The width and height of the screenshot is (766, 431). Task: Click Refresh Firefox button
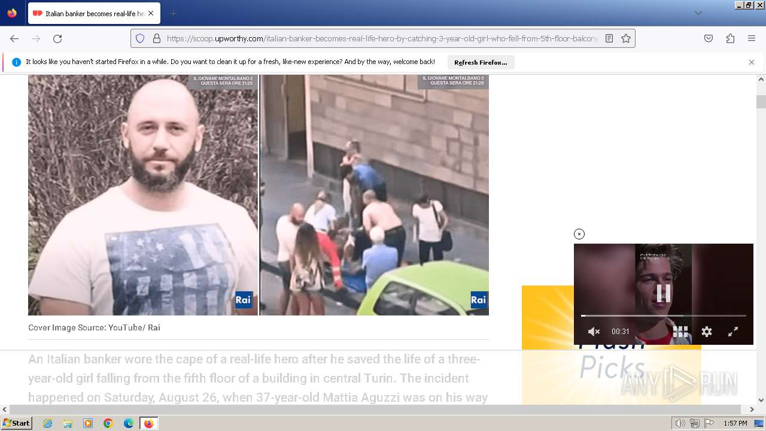click(481, 62)
